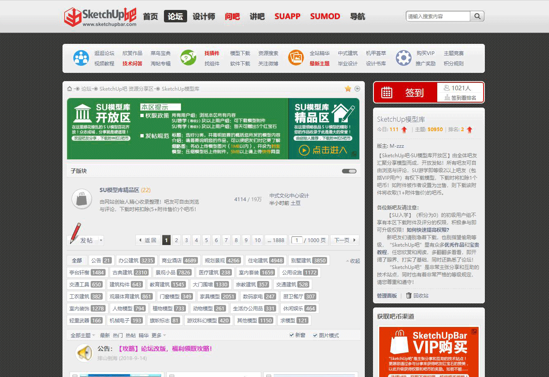
Task: Uncheck the 新窗 checkbox
Action: [292, 335]
